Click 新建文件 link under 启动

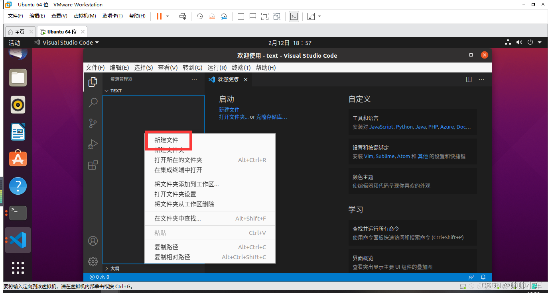(x=229, y=110)
